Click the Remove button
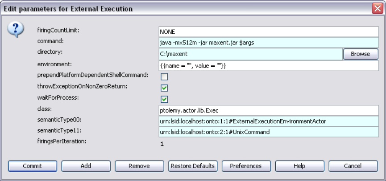Image resolution: width=386 pixels, height=181 pixels. 139,166
